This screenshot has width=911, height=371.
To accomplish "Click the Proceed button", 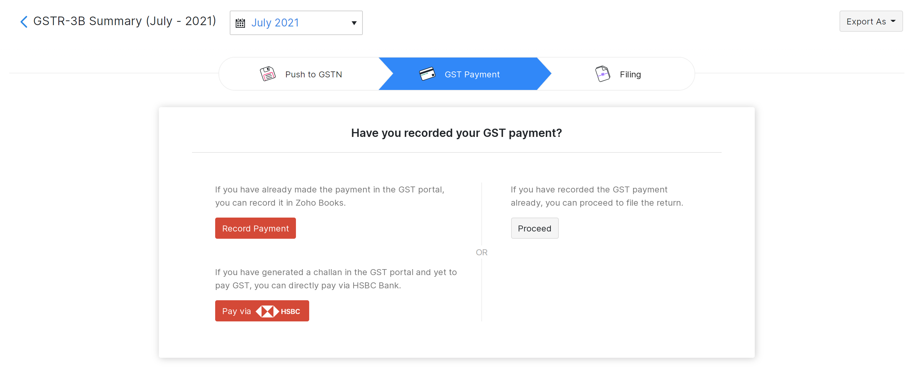I will 534,228.
